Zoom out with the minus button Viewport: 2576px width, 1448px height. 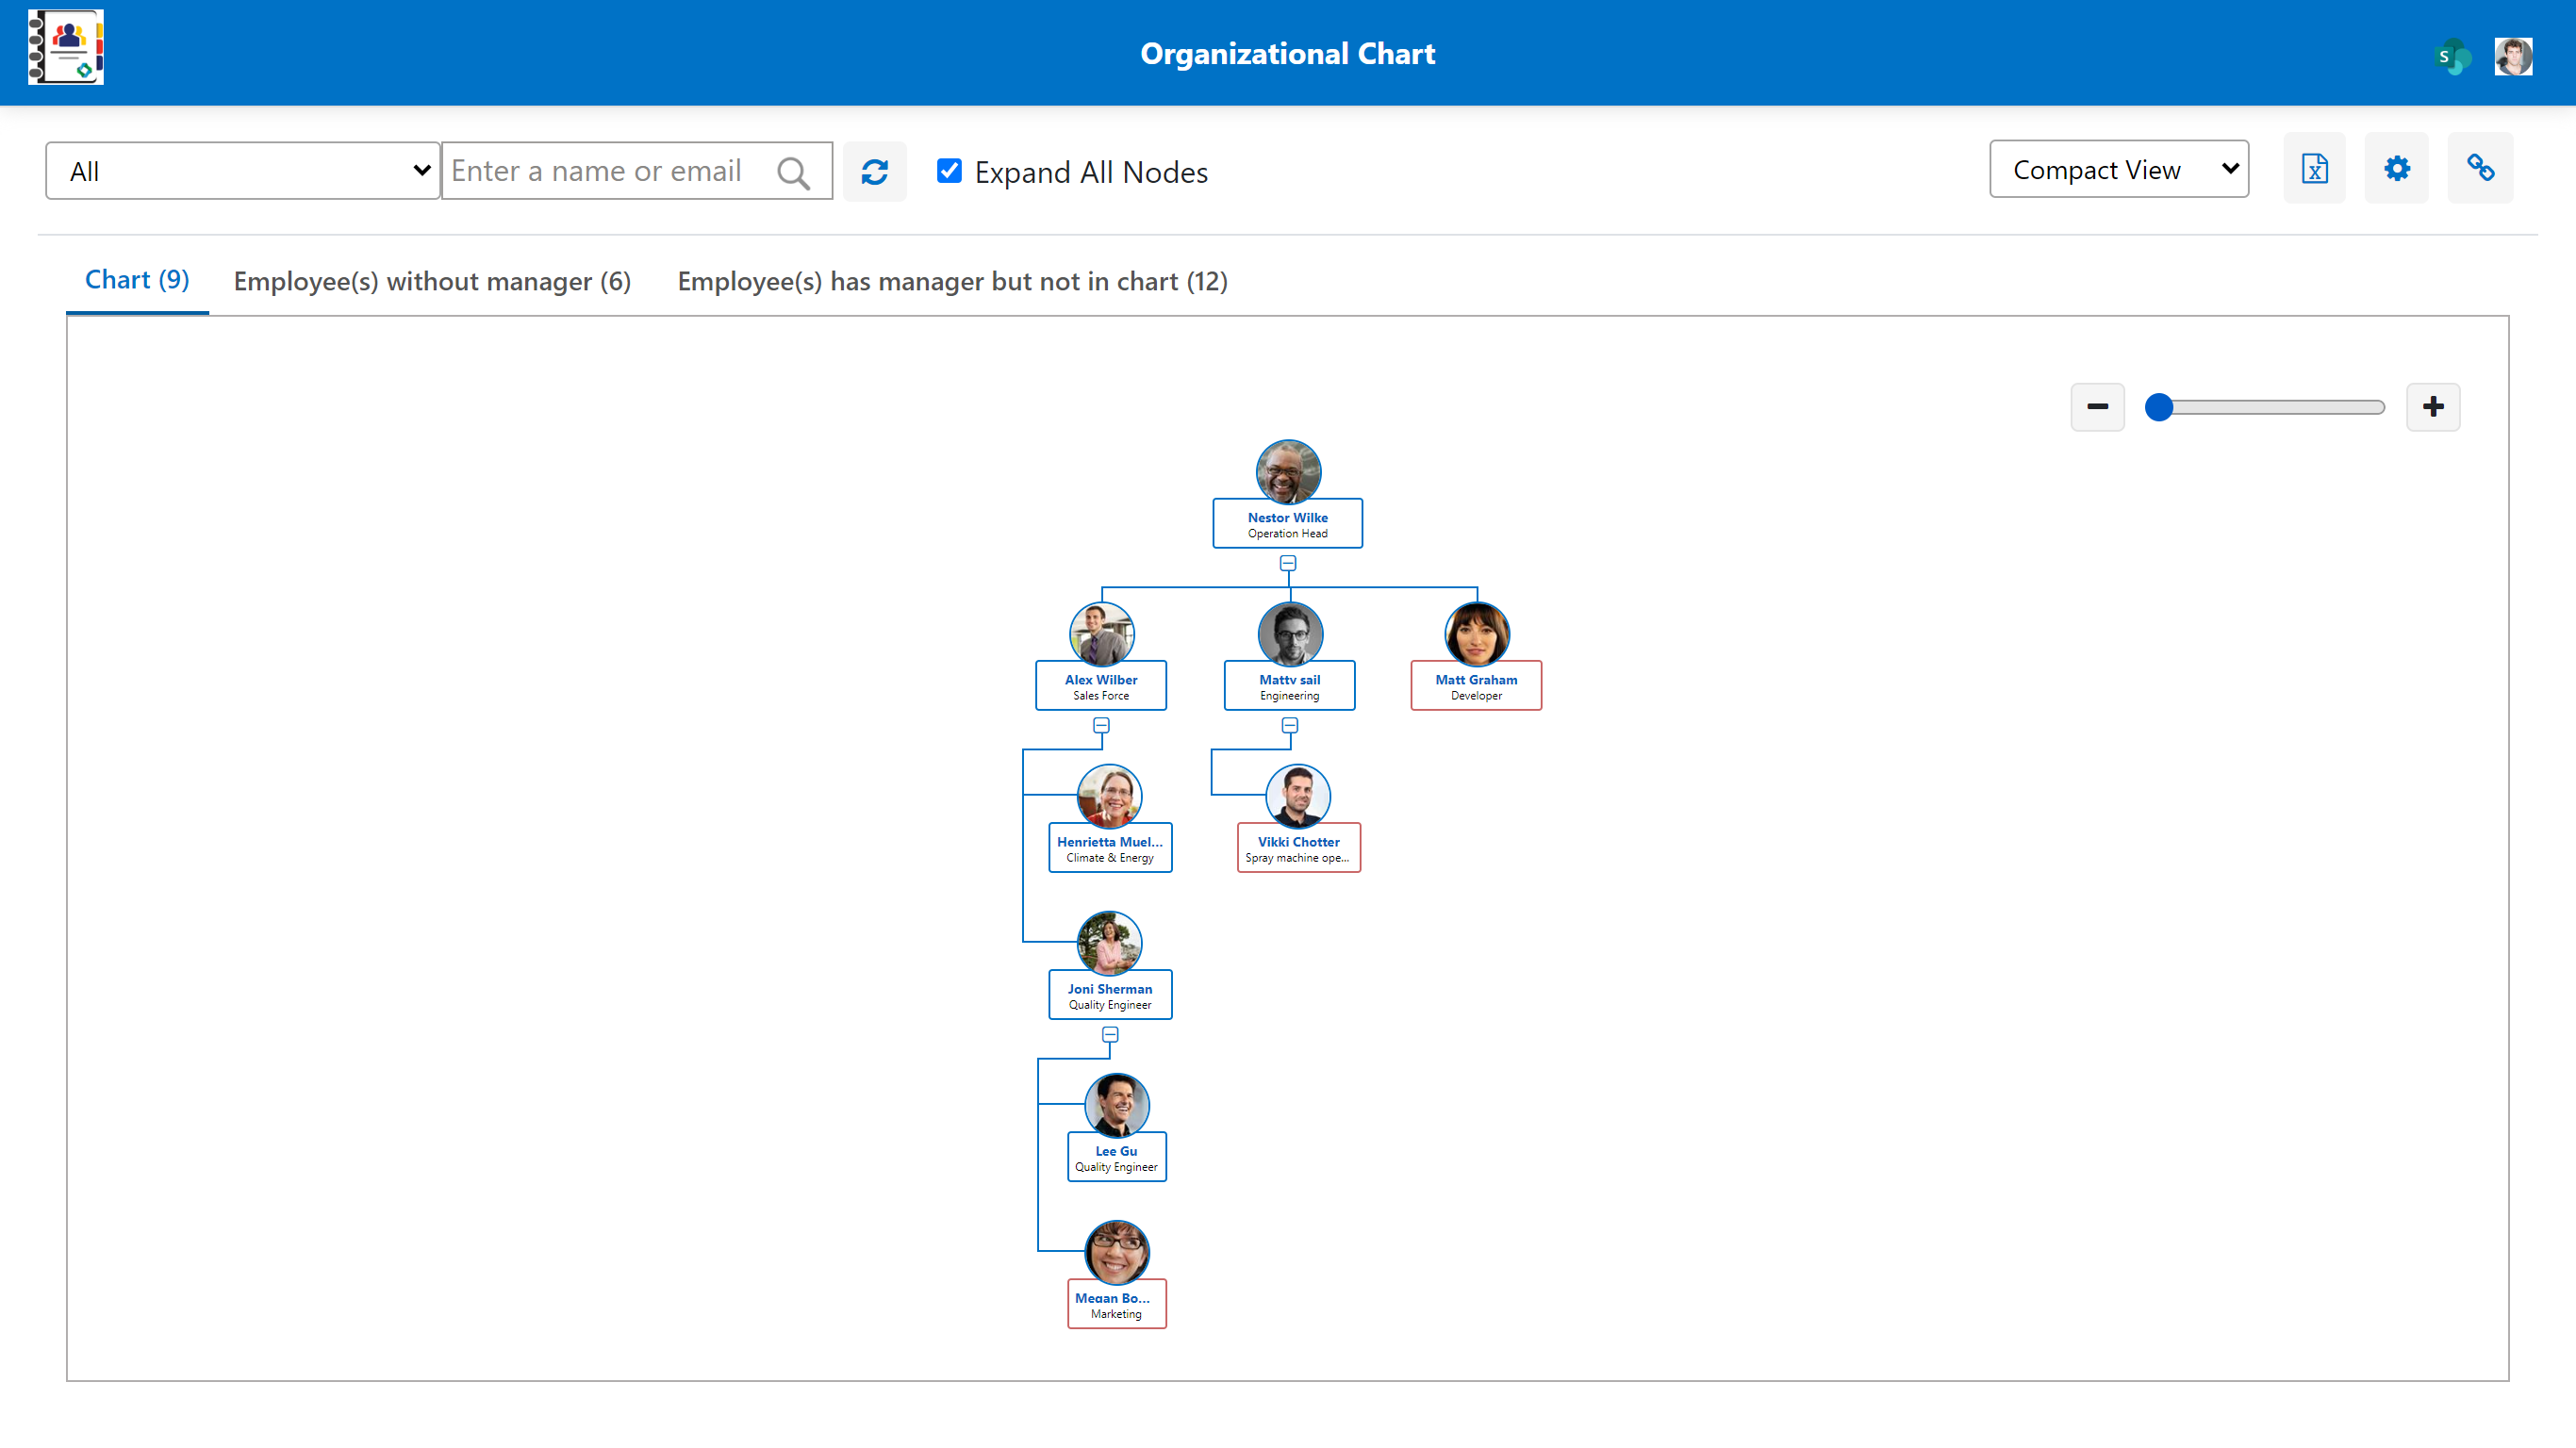pos(2097,407)
